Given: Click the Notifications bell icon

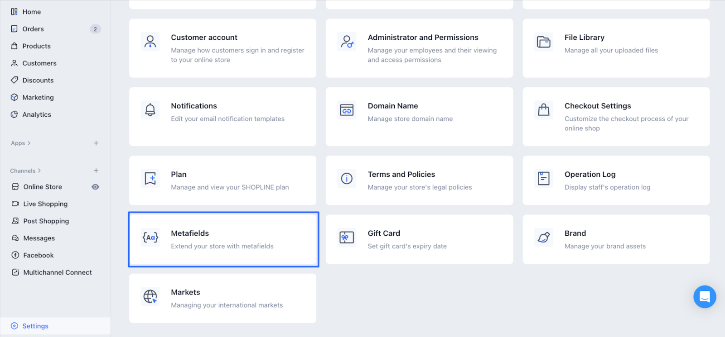Looking at the screenshot, I should (150, 110).
